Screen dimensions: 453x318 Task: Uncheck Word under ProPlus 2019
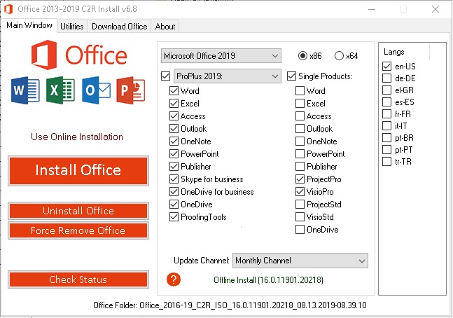174,91
